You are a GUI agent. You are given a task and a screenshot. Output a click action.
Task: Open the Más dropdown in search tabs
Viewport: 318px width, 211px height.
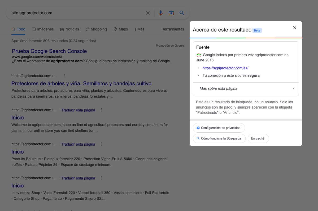(x=139, y=29)
